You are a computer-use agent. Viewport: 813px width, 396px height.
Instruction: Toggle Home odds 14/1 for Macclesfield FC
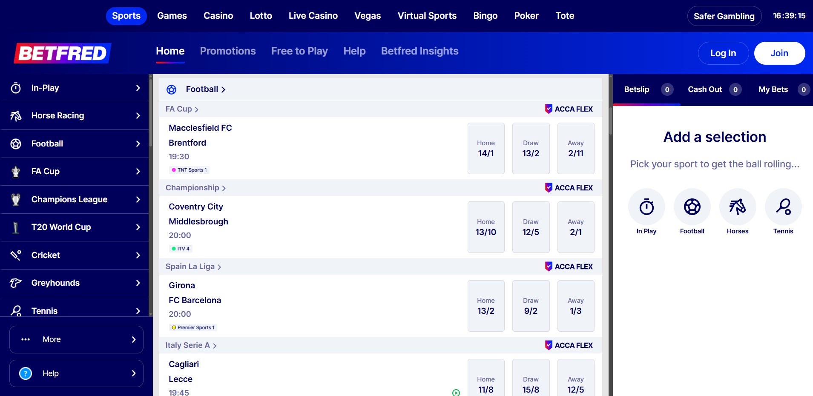click(486, 149)
